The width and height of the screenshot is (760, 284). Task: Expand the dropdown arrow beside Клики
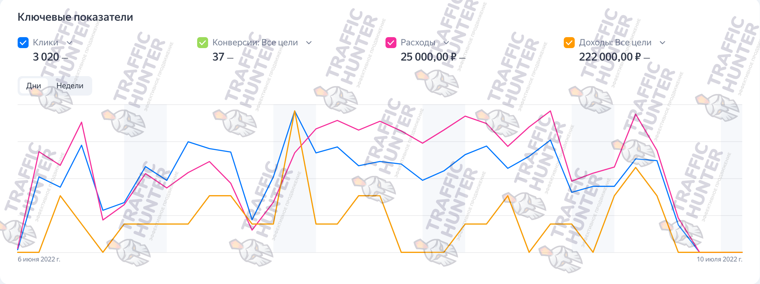pos(69,43)
